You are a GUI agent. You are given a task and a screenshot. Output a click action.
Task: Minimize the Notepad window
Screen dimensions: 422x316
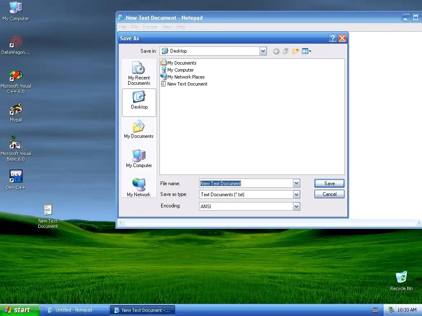tap(406, 18)
